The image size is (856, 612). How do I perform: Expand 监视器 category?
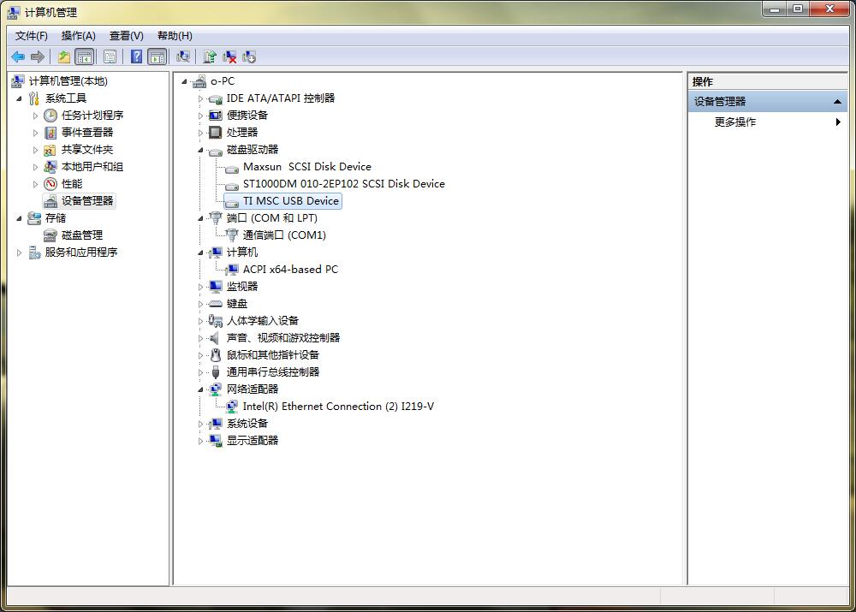coord(200,287)
